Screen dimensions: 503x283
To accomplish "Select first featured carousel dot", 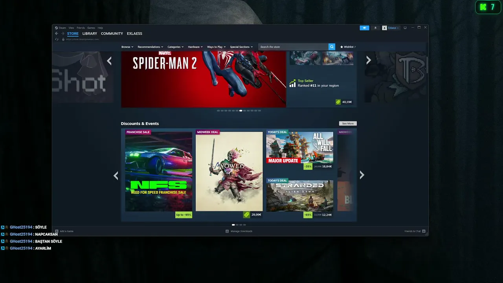I will [x=218, y=111].
